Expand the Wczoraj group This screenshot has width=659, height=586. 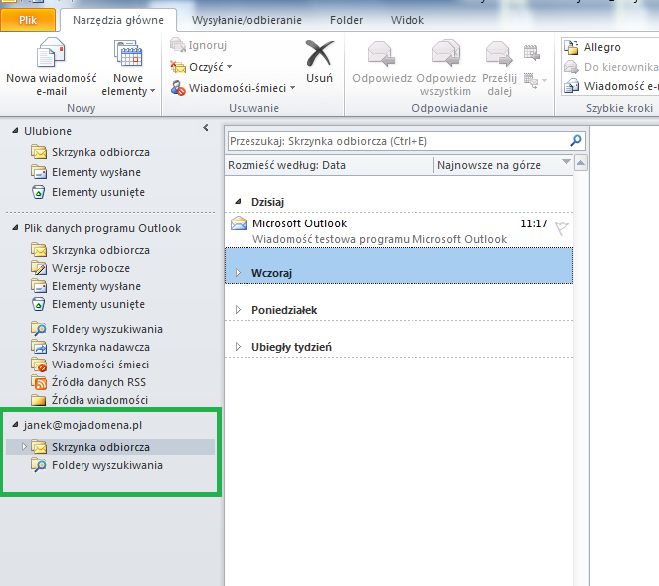(238, 273)
